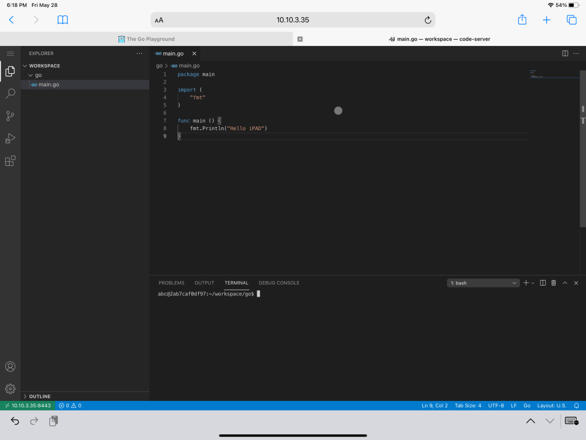Click the Accounts icon in activity bar
Screen dimensions: 586x440
[x=10, y=367]
